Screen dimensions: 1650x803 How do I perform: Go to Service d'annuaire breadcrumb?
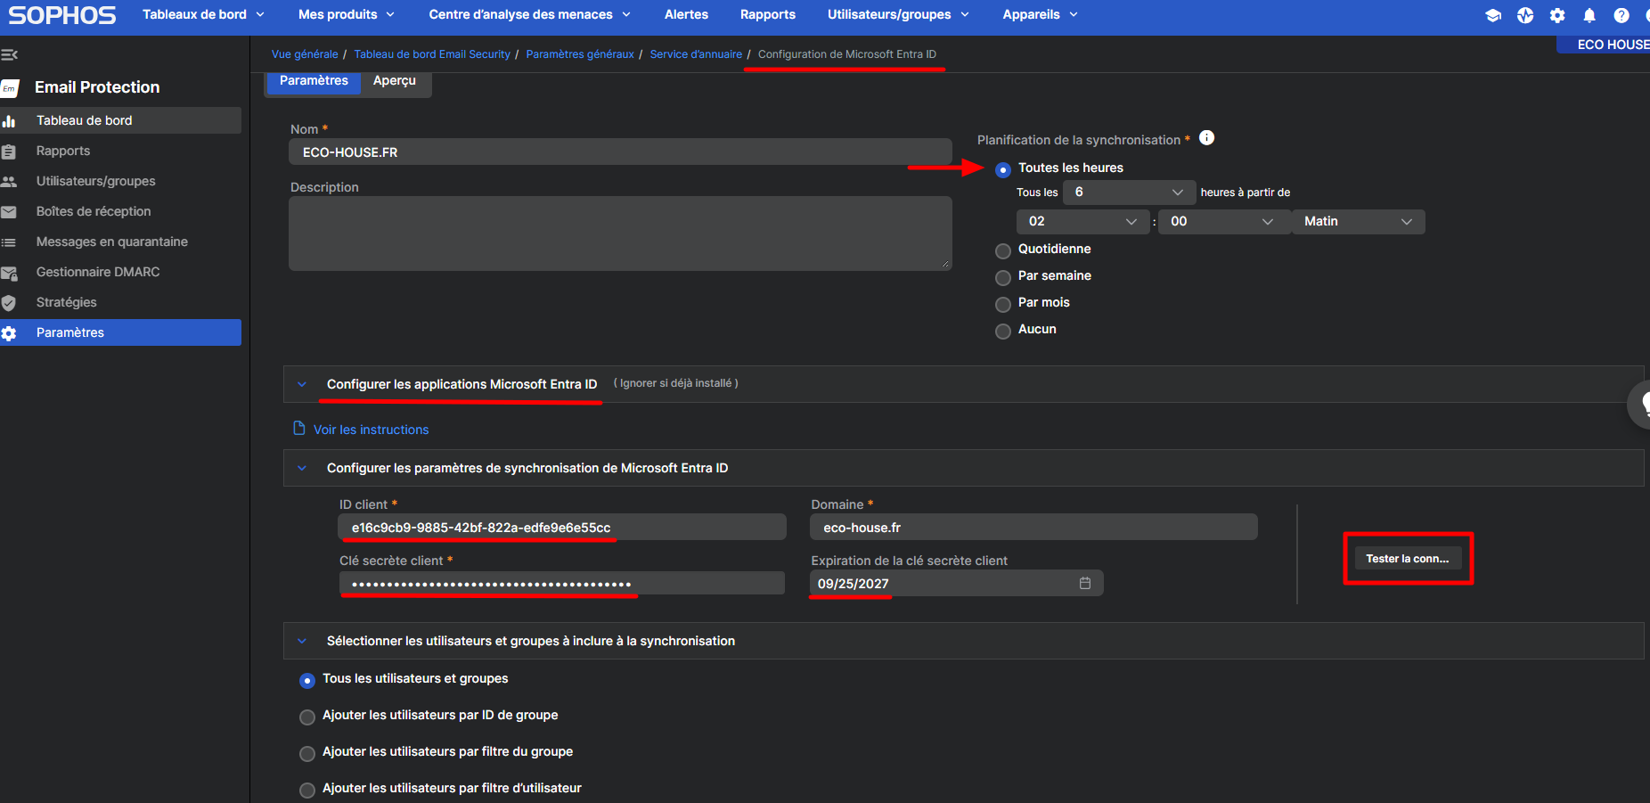[696, 54]
